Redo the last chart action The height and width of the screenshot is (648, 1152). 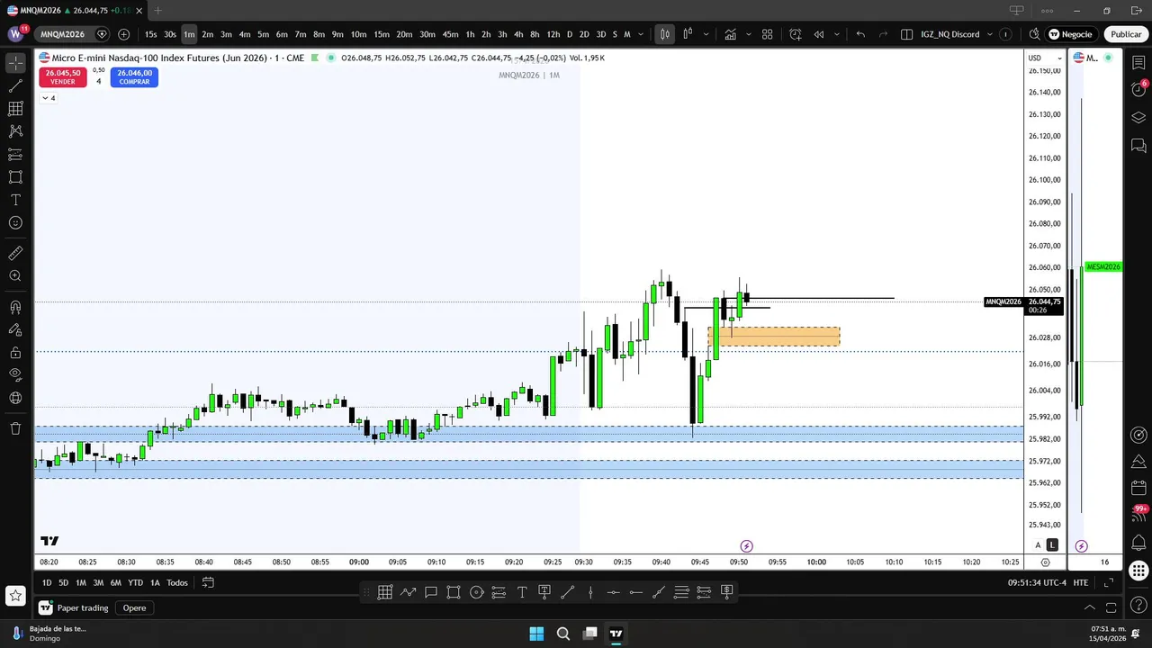tap(883, 34)
